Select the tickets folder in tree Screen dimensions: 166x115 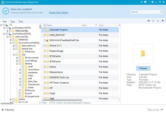[31, 87]
